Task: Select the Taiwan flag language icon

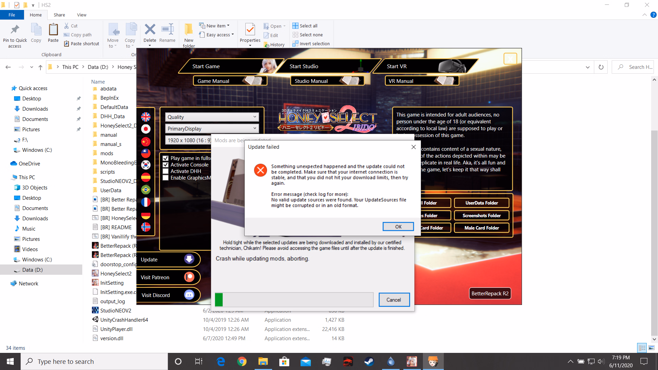Action: [x=146, y=153]
